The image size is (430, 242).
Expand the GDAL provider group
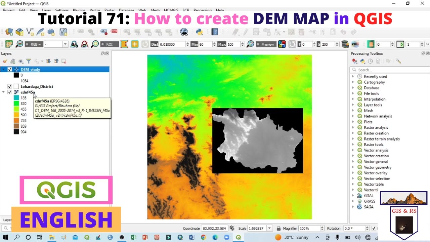click(x=353, y=196)
